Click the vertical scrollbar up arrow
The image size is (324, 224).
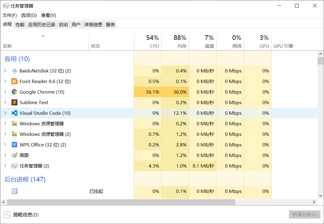(320, 54)
